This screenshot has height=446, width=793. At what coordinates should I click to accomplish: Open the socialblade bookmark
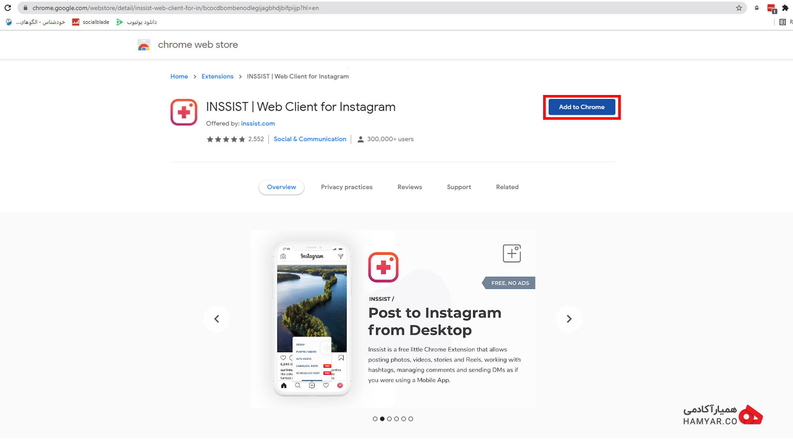[91, 22]
